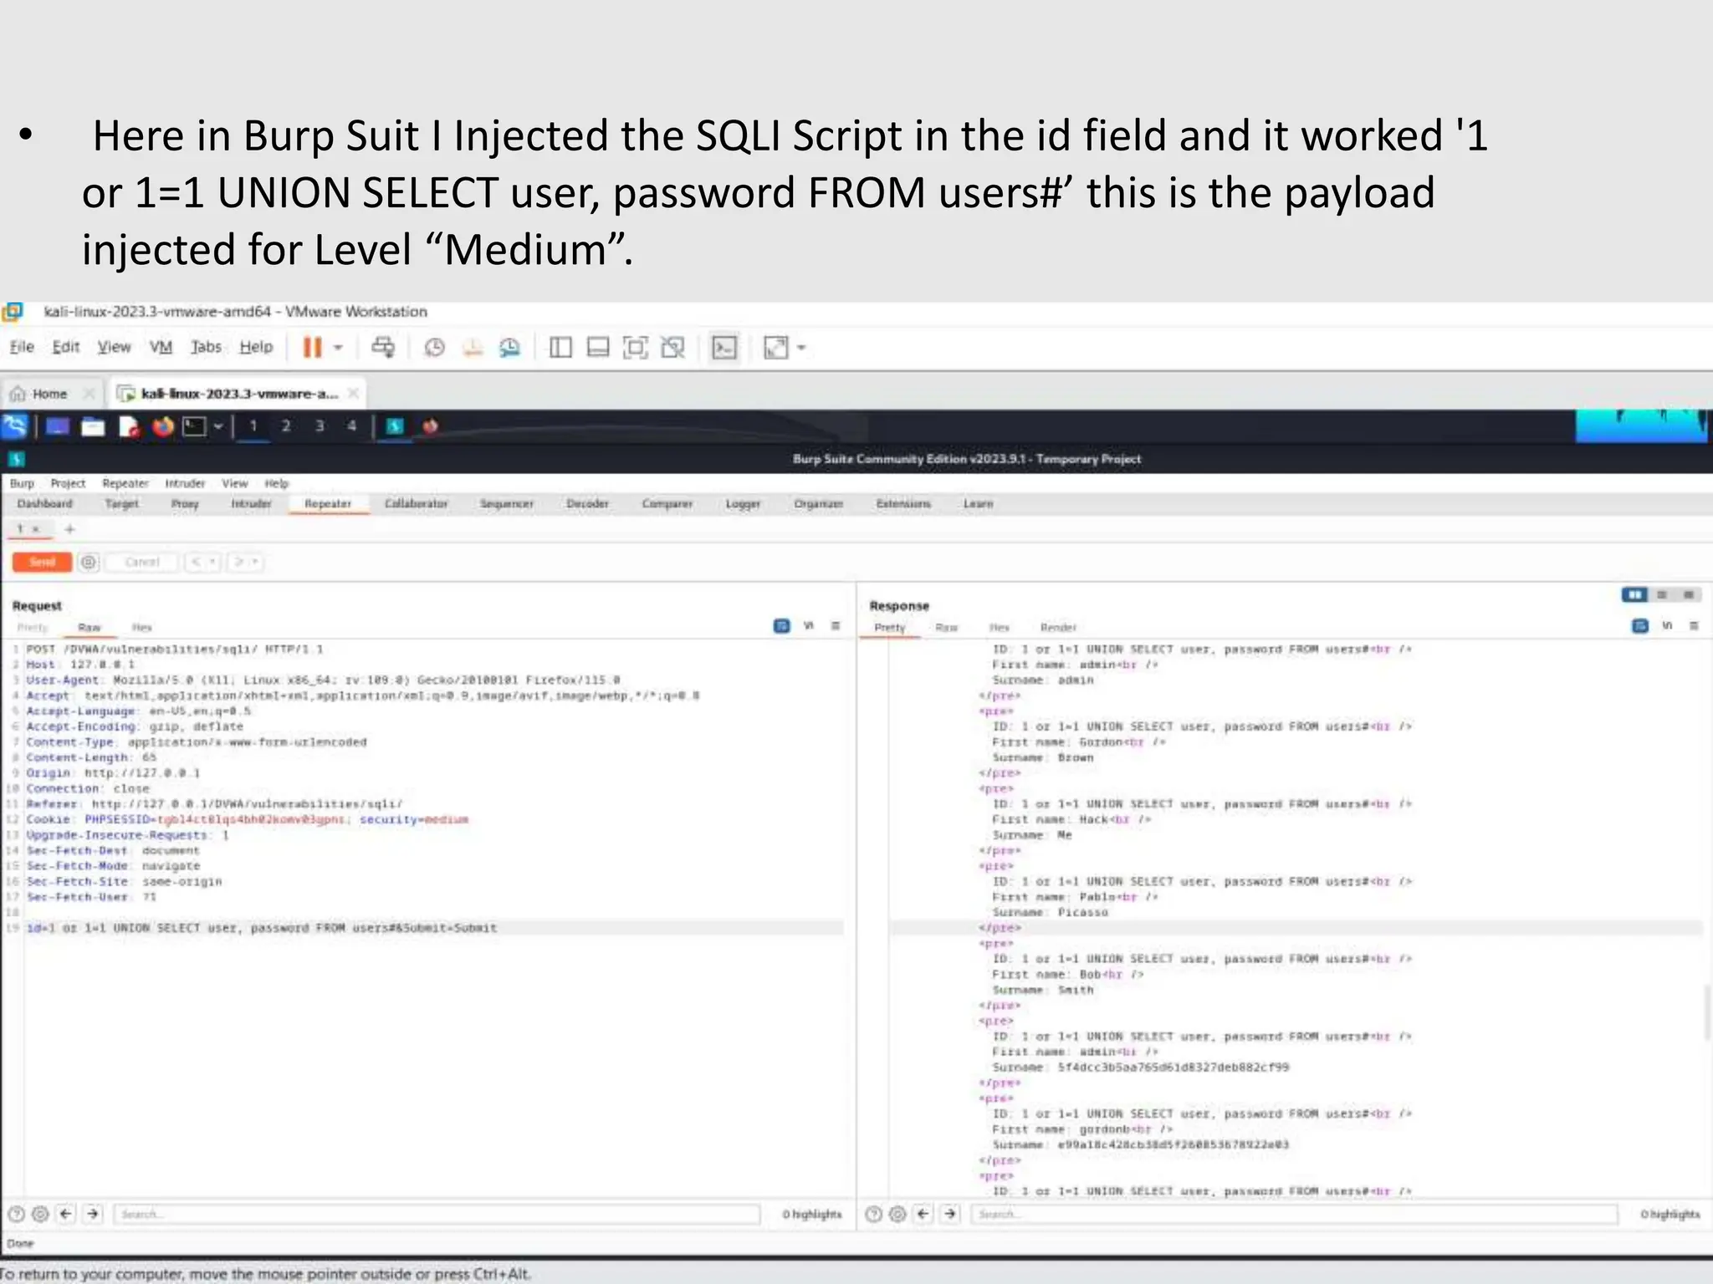Enter VMware full screen mode icon
Viewport: 1713px width, 1284px height.
tap(636, 348)
